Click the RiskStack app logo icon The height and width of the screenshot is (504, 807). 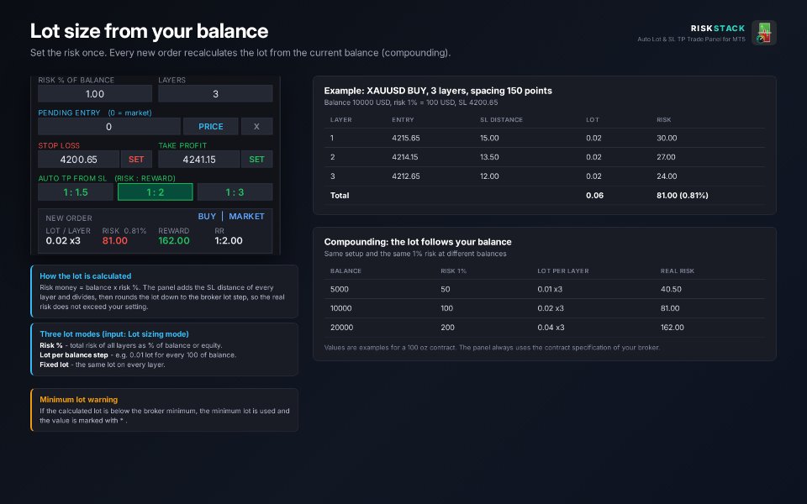coord(764,33)
